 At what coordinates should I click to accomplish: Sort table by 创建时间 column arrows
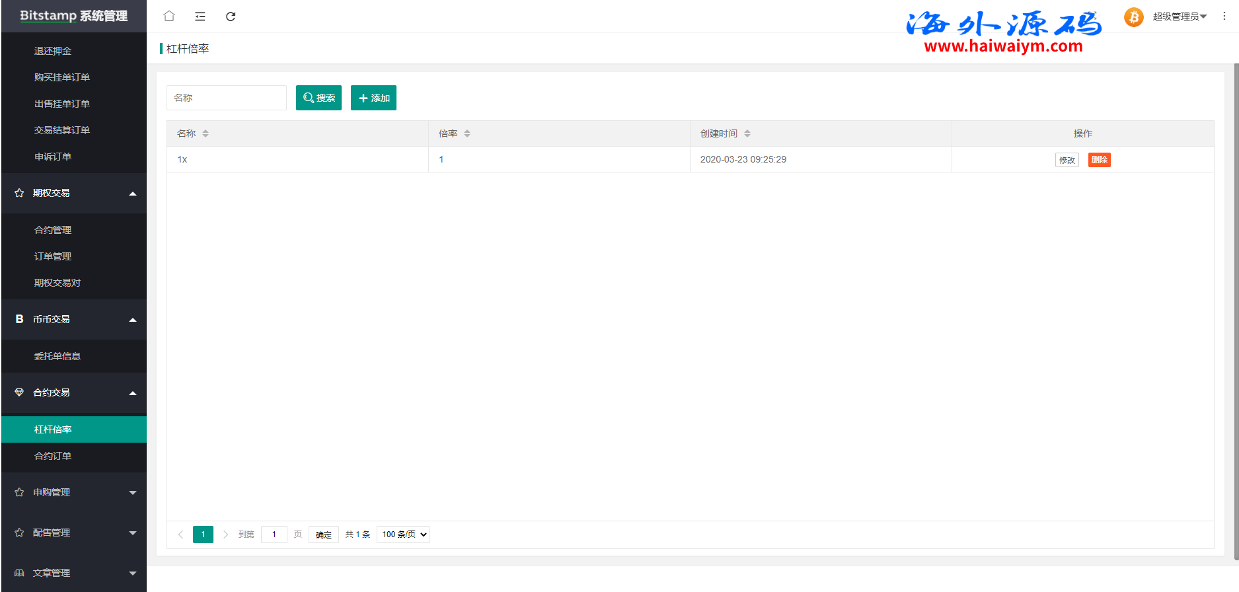pos(747,133)
